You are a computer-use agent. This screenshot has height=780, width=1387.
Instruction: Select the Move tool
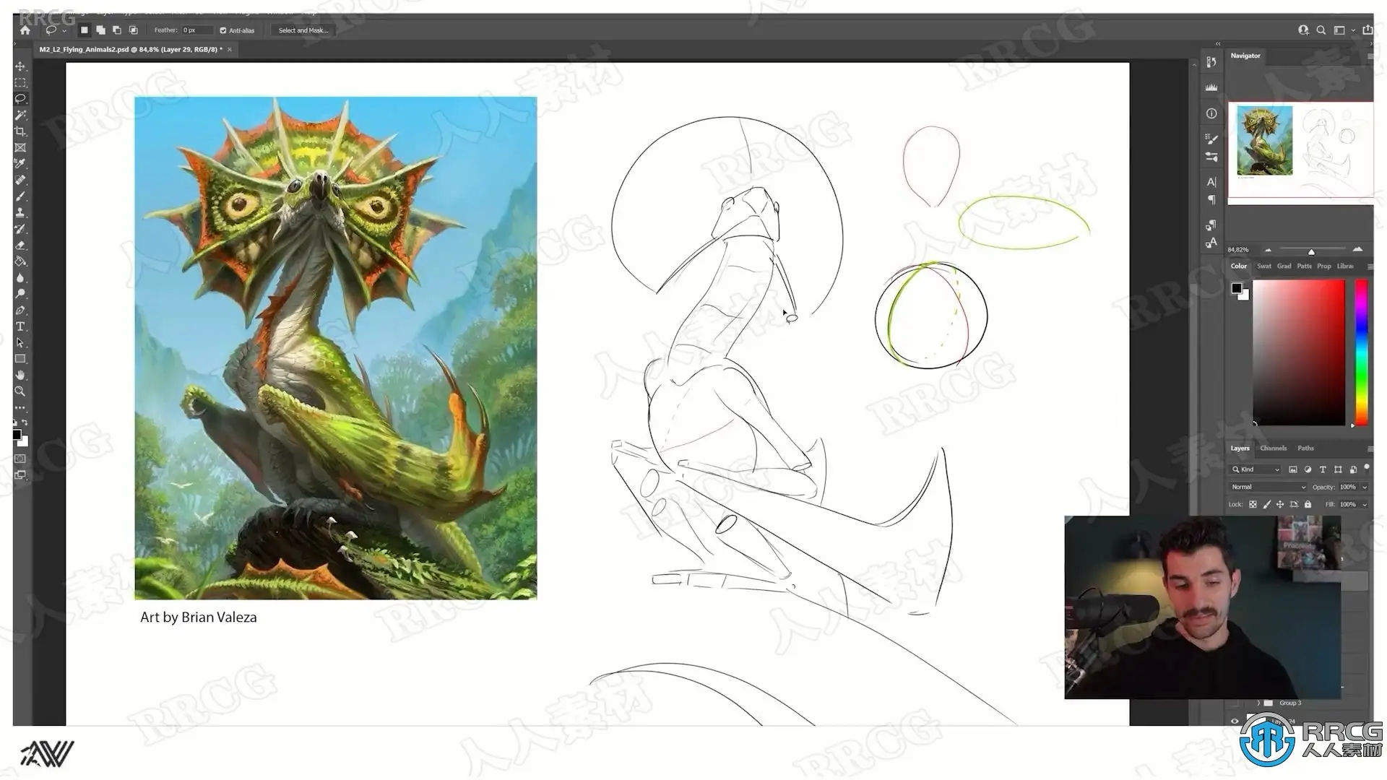click(20, 66)
